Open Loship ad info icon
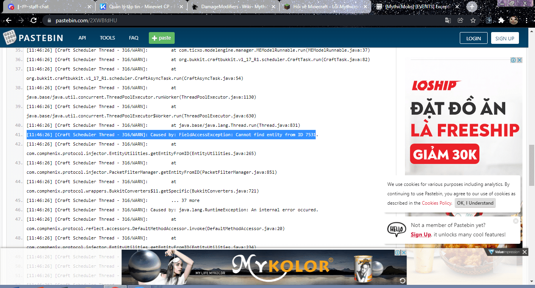Screen dimensions: 535x288 tap(513, 60)
